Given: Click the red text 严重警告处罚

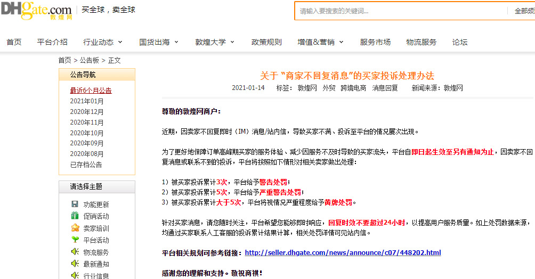Looking at the screenshot, I should [280, 192].
